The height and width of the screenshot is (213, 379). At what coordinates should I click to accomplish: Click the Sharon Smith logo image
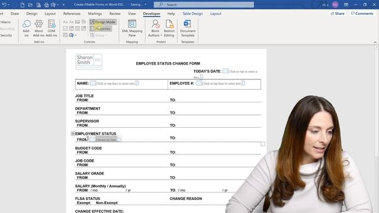pos(89,62)
